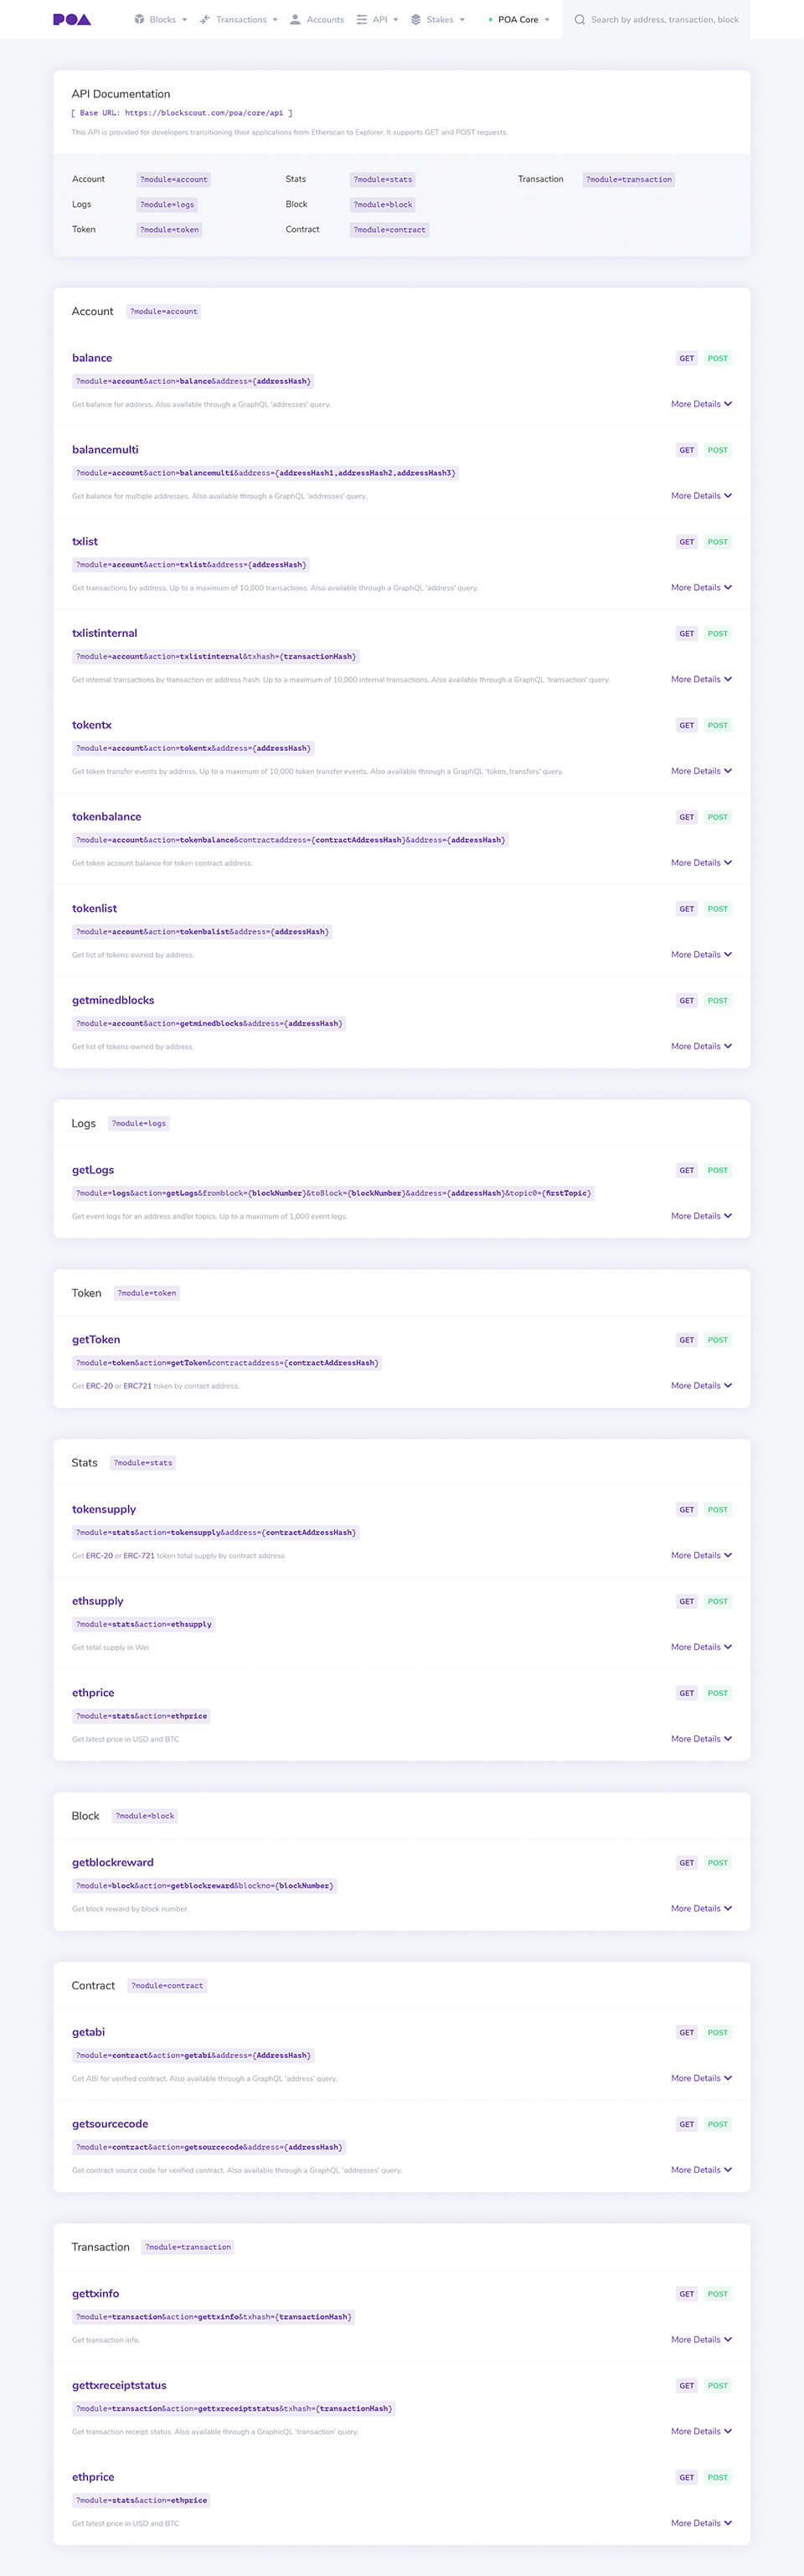Select ?module=transaction tag in the top summary

(629, 179)
